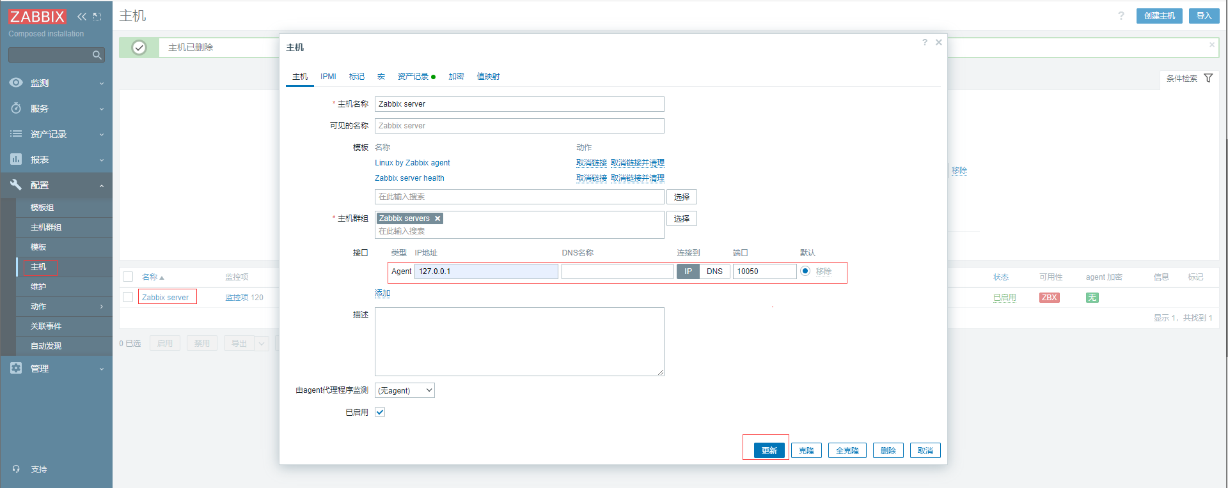Click the Configuration wrench icon
1228x488 pixels.
tap(16, 185)
